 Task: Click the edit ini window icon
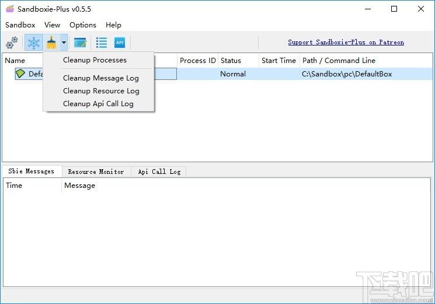coord(80,43)
